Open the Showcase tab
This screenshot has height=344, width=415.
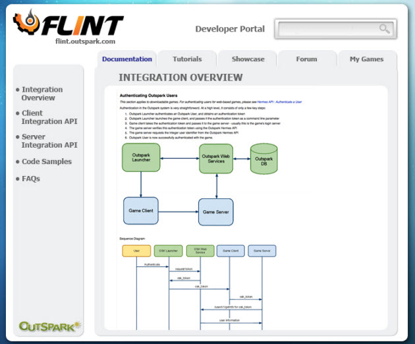tap(248, 59)
